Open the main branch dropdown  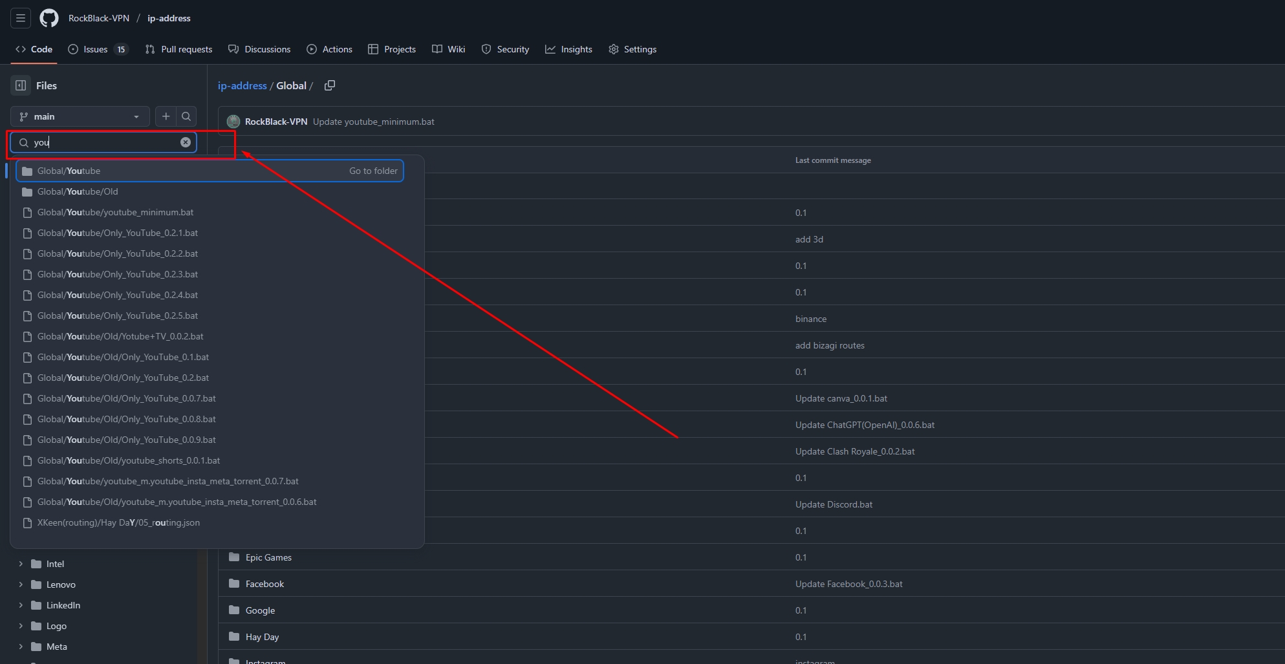(80, 116)
